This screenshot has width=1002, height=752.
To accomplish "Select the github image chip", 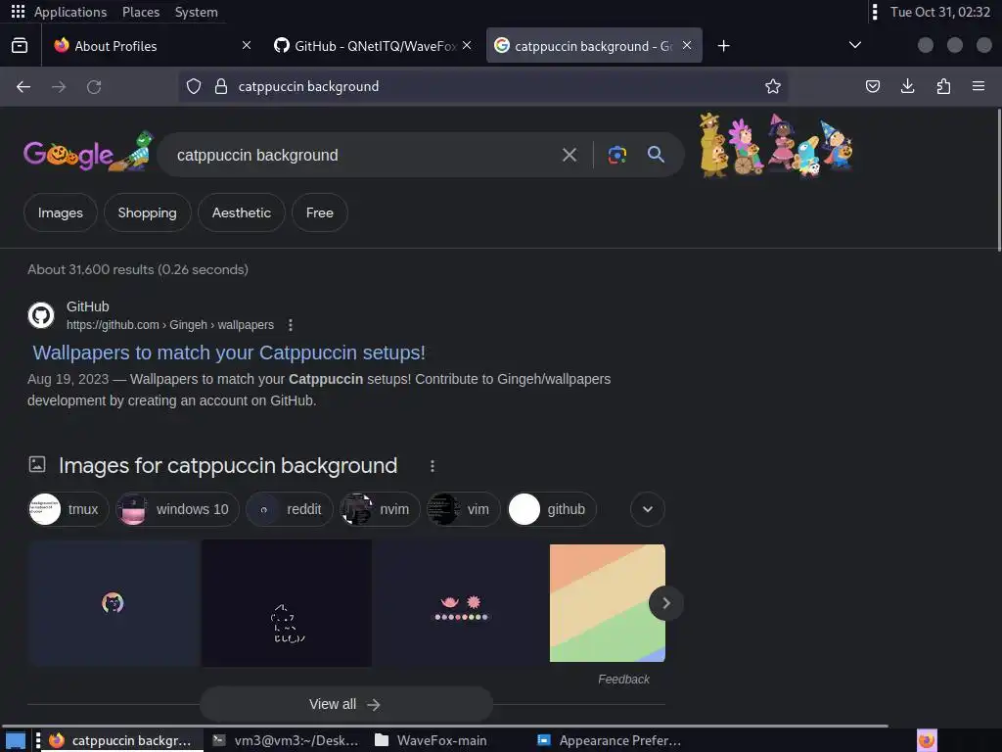I will pos(552,509).
